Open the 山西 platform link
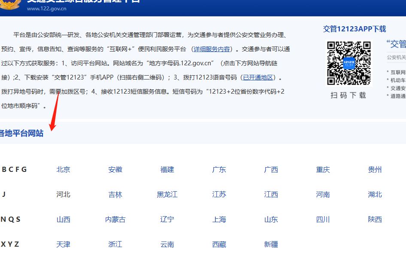The width and height of the screenshot is (406, 263). [64, 220]
